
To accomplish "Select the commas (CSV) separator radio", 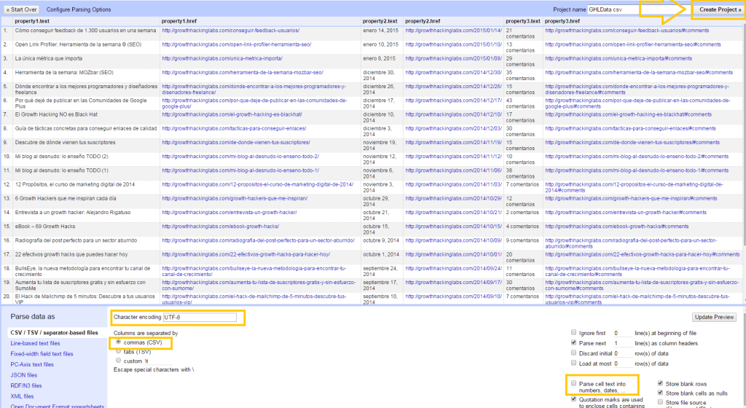I will point(119,342).
